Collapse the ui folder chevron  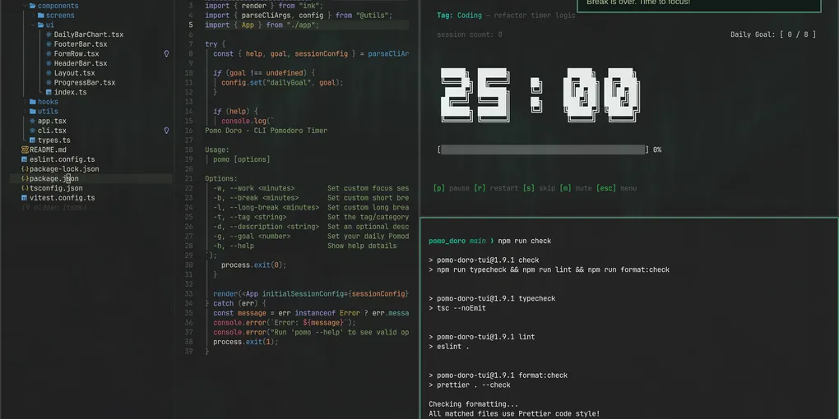[x=33, y=25]
